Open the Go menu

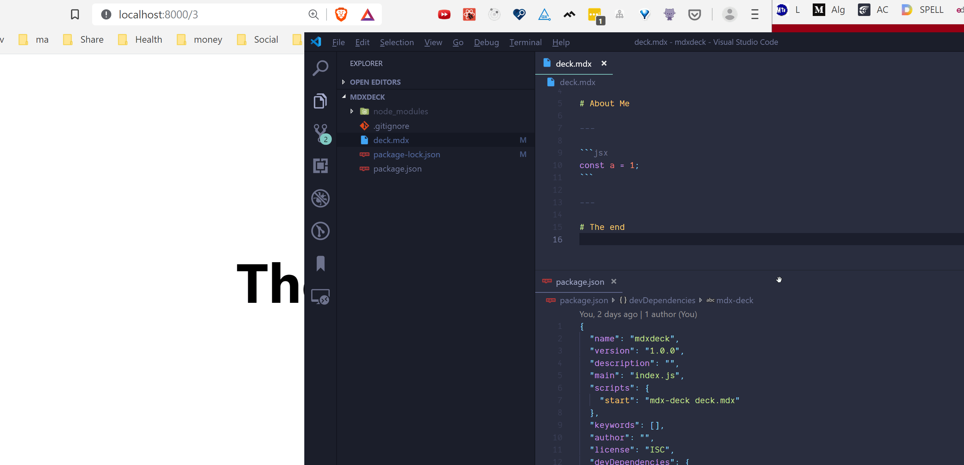(x=458, y=42)
